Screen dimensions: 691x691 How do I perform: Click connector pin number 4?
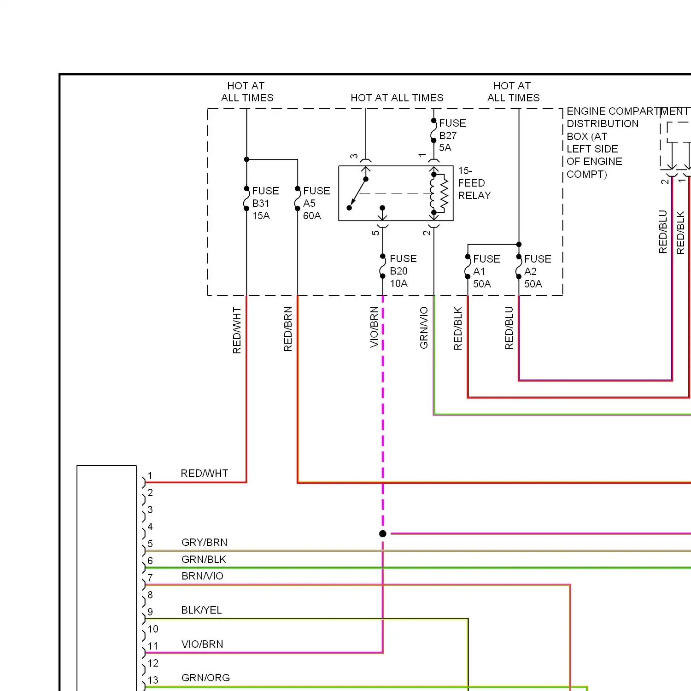click(150, 527)
